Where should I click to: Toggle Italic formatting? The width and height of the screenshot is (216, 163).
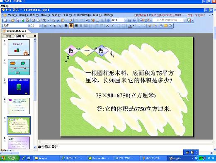50,26
